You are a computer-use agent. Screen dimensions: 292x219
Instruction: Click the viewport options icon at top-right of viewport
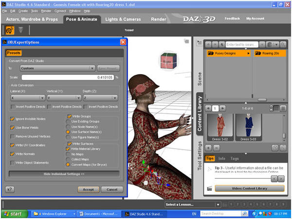[x=186, y=41]
